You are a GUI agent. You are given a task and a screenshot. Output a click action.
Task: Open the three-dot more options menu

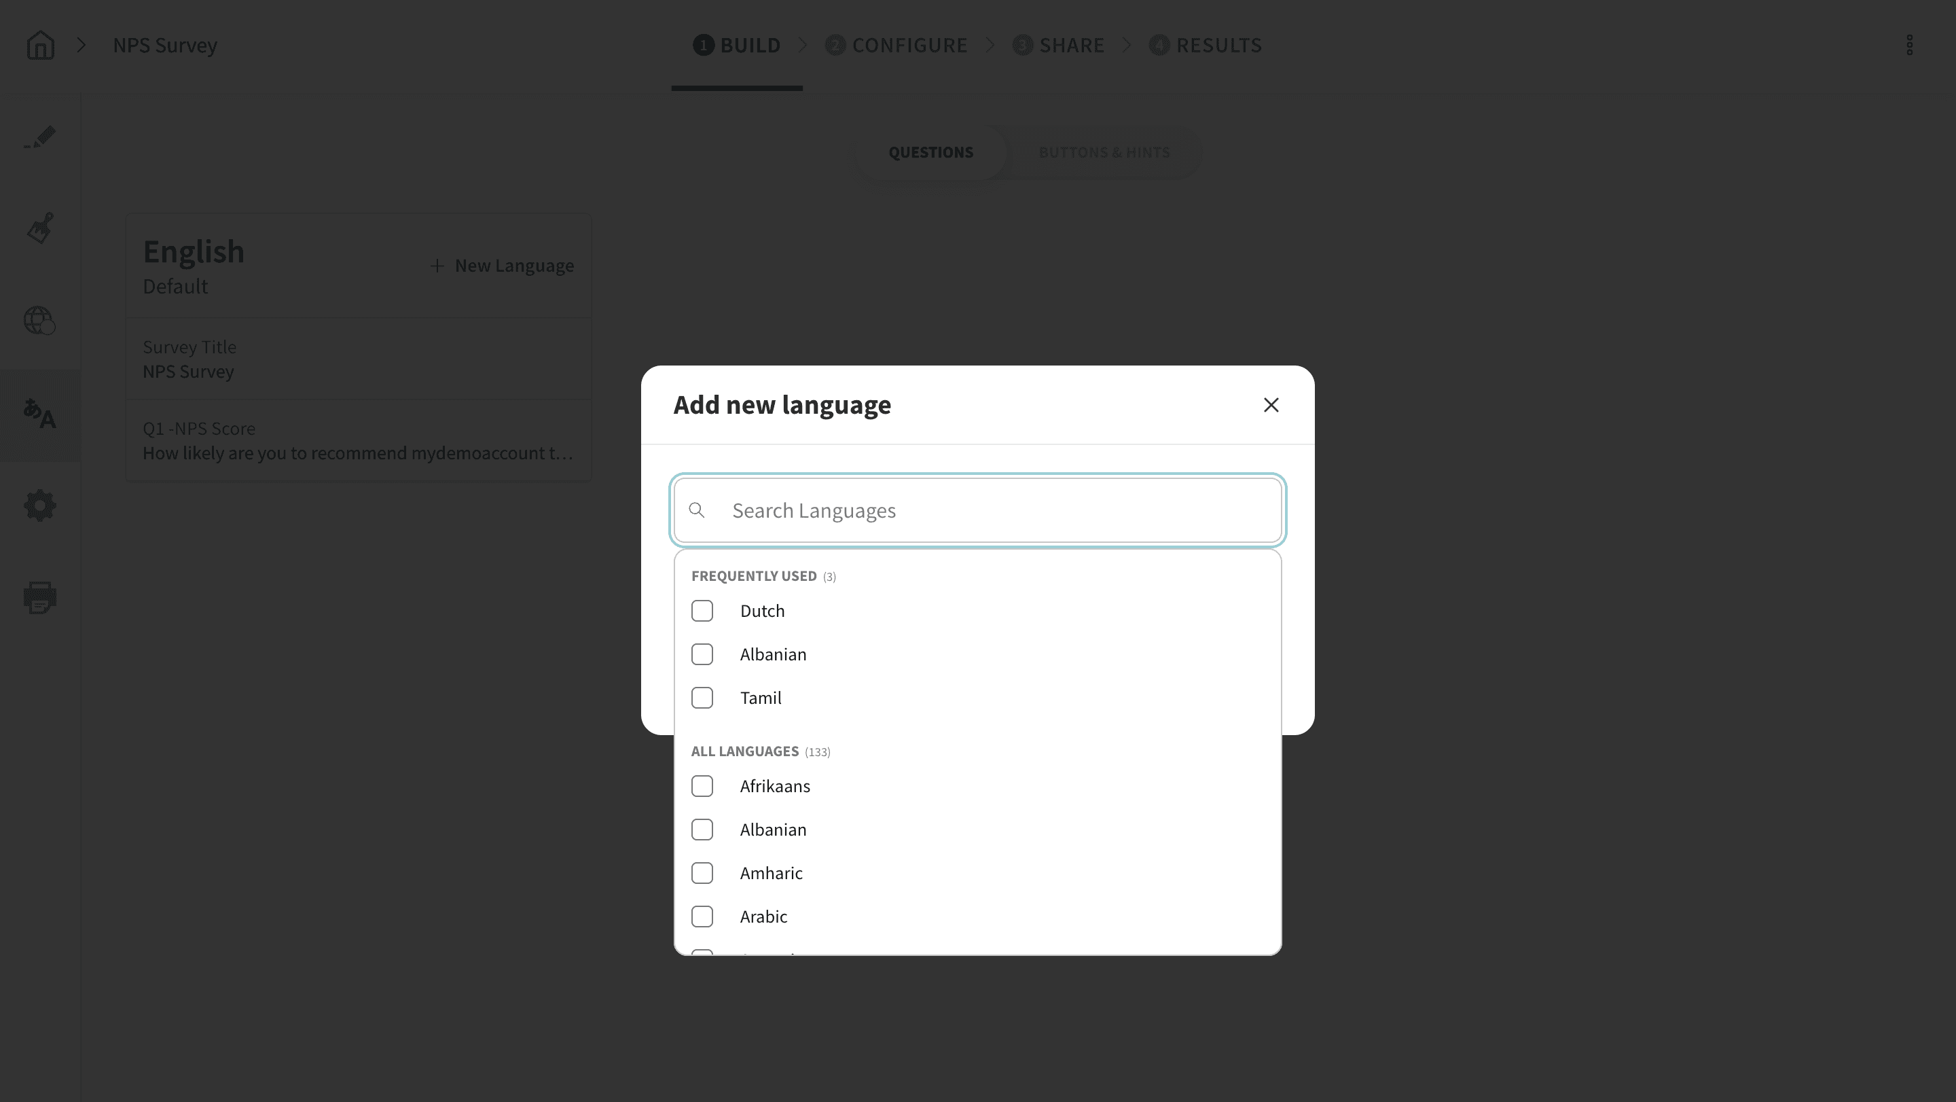pyautogui.click(x=1909, y=46)
